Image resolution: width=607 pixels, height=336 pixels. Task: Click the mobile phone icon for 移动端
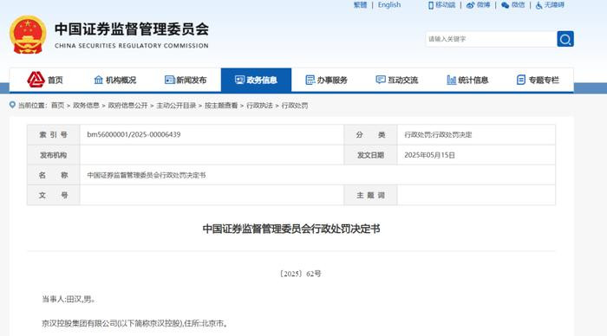pos(430,5)
